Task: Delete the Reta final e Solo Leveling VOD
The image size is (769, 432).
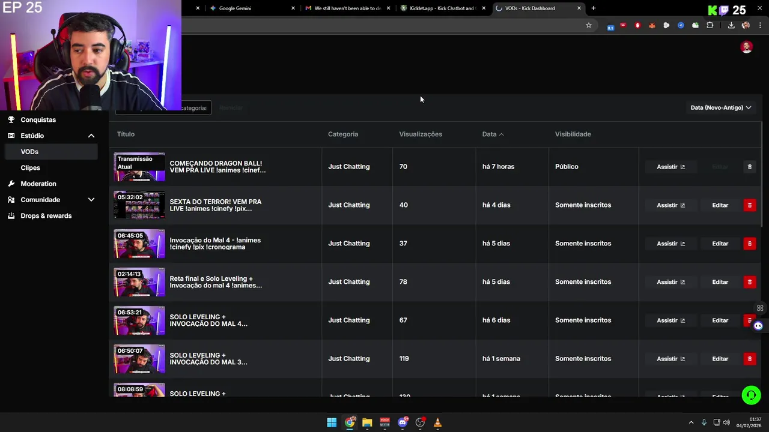Action: (x=749, y=282)
